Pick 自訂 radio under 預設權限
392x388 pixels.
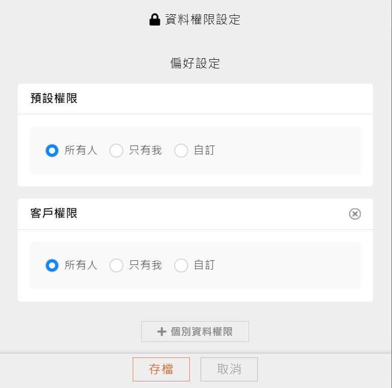click(x=181, y=151)
